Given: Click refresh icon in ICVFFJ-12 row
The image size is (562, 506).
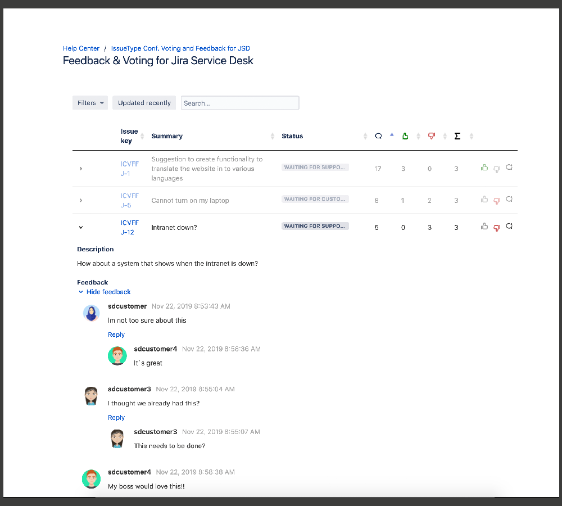Looking at the screenshot, I should tap(509, 226).
